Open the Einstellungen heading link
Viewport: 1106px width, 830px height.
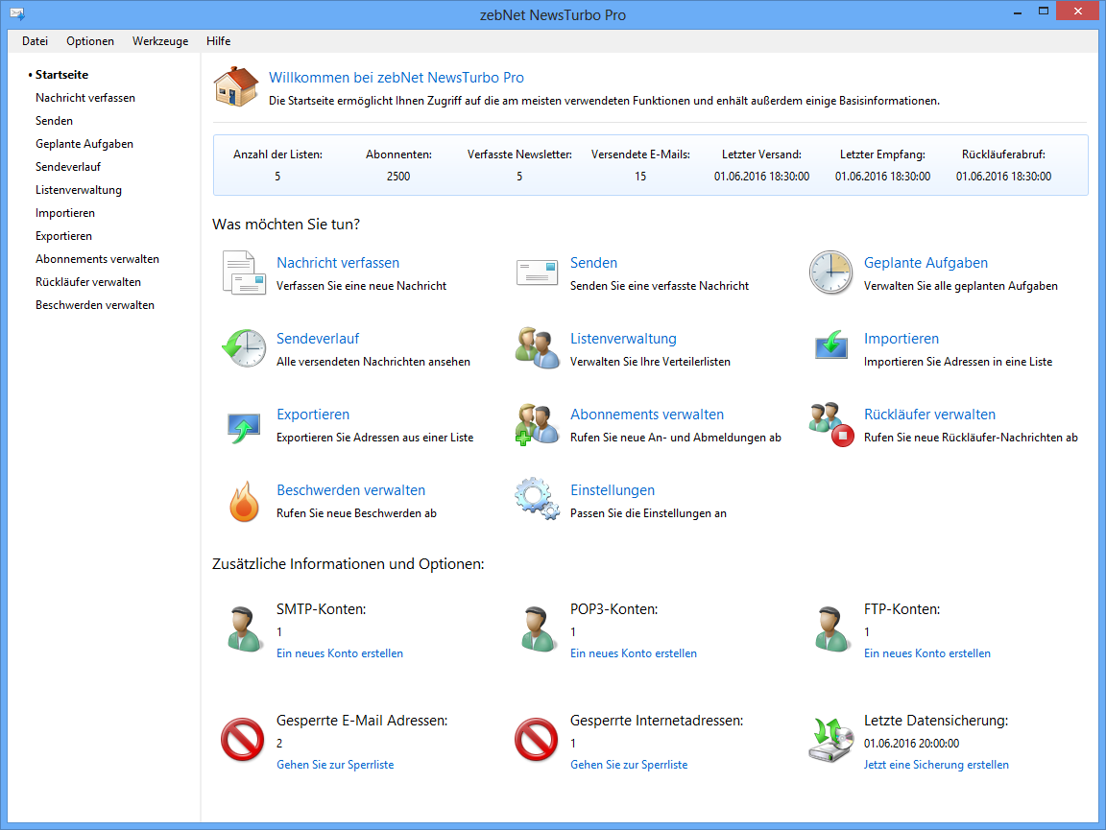(613, 490)
